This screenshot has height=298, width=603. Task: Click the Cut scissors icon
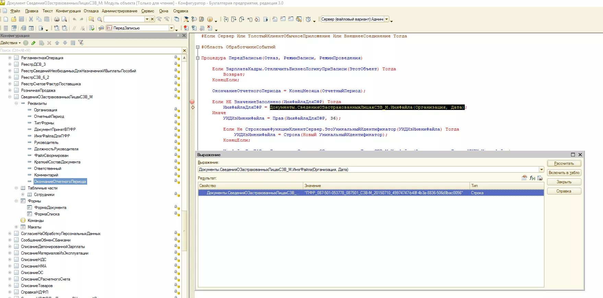(x=31, y=19)
